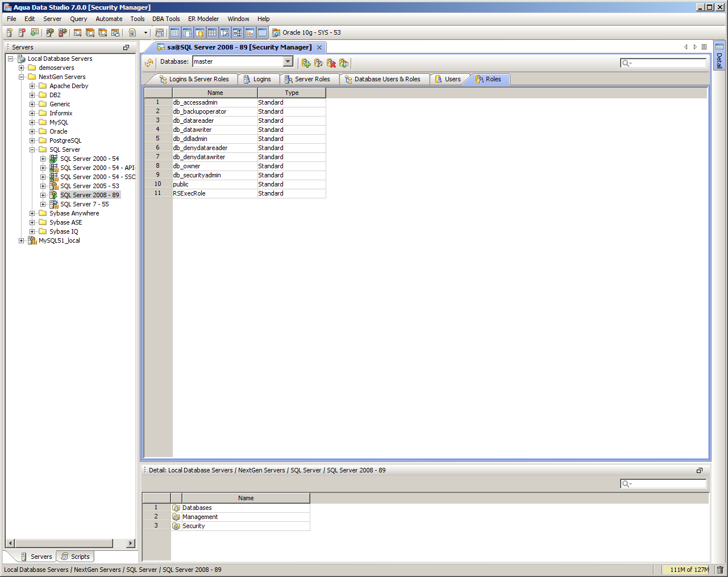Click the Databases folder icon in the Detail list

pos(176,508)
